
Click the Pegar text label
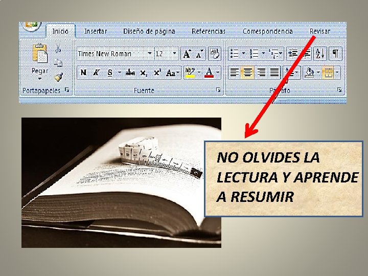[x=40, y=71]
